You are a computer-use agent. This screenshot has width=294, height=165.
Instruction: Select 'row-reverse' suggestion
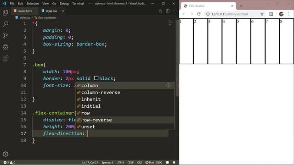125,120
